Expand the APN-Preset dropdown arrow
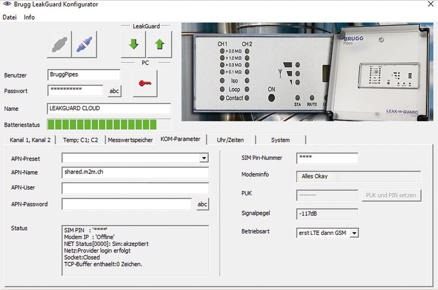 (x=204, y=158)
